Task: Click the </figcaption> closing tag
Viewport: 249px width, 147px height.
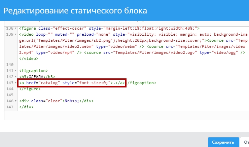Action: click(x=142, y=83)
